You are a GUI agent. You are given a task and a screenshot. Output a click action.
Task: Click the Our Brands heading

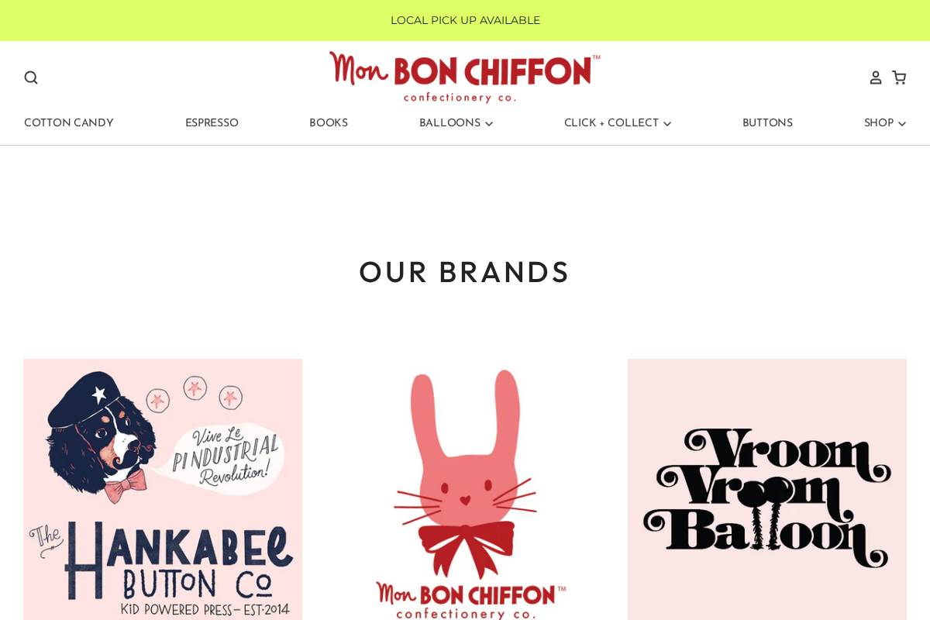[x=465, y=272]
